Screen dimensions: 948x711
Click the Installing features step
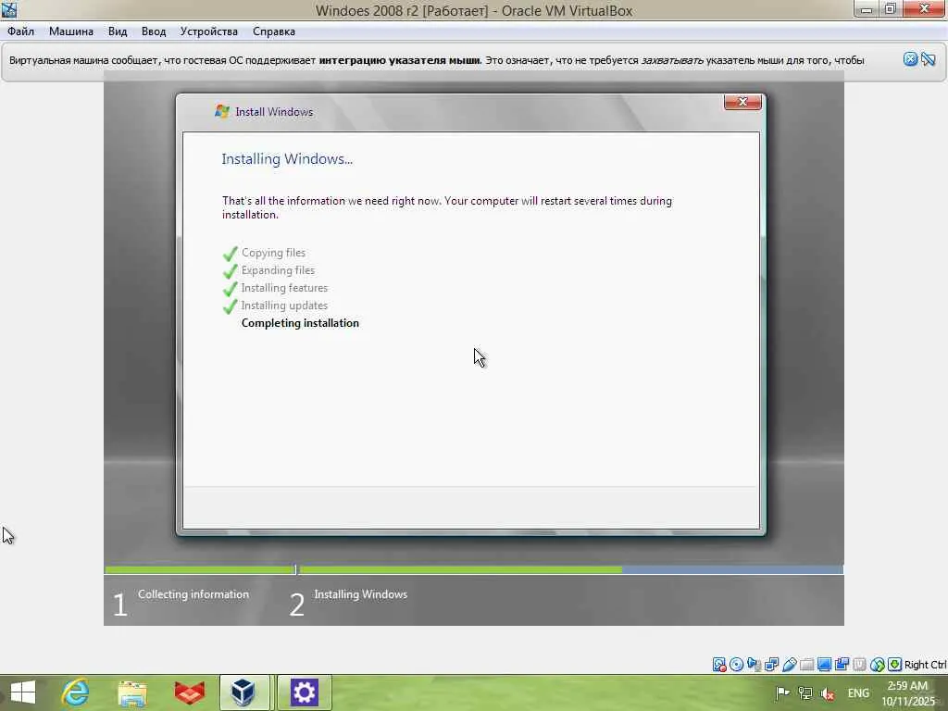tap(285, 288)
